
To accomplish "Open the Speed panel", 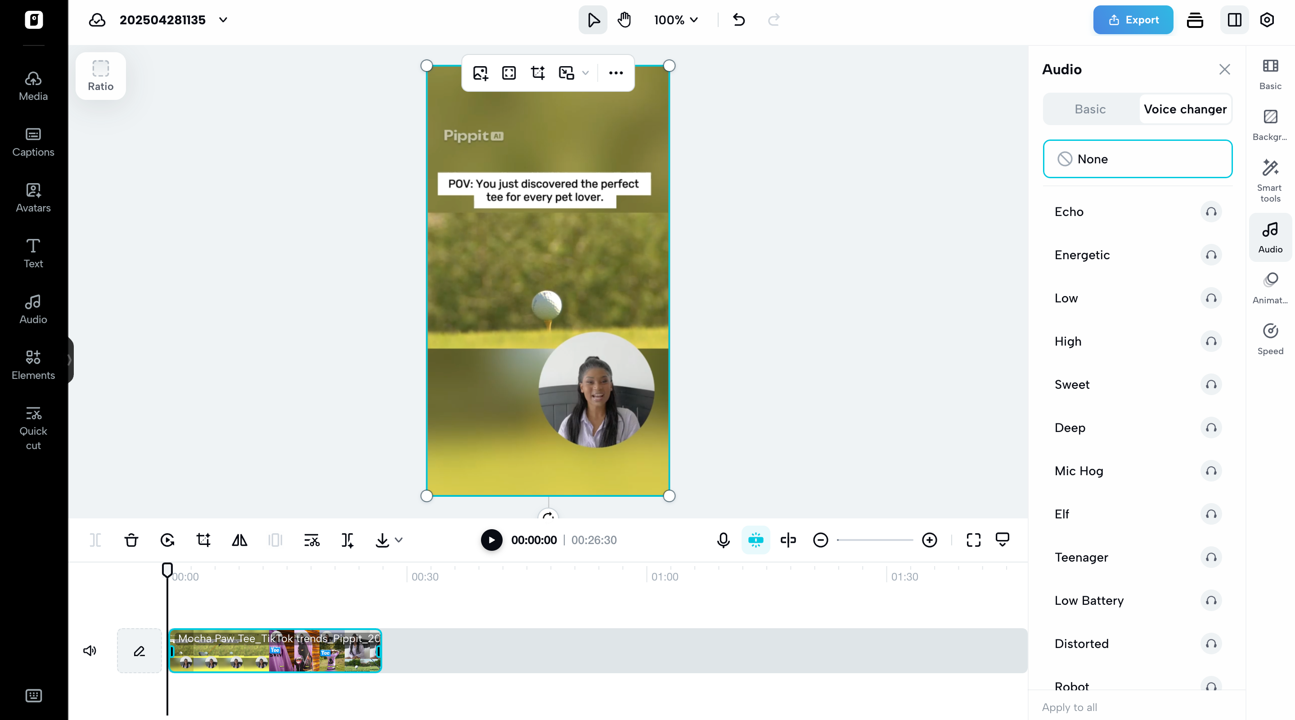I will pyautogui.click(x=1270, y=339).
